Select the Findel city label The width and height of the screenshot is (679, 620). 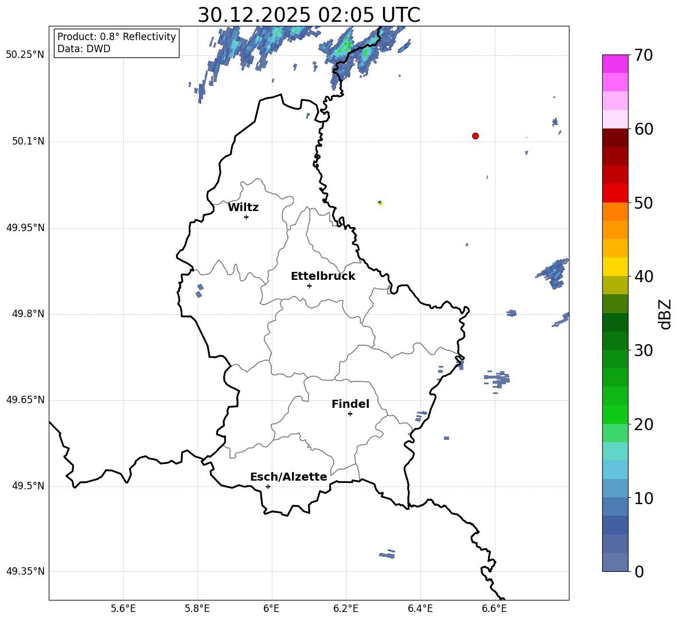[x=350, y=404]
